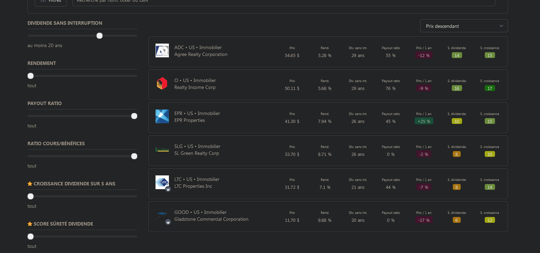The height and width of the screenshot is (253, 540).
Task: Click the Croissance dividende sur 5 ans slider handle
Action: [31, 196]
